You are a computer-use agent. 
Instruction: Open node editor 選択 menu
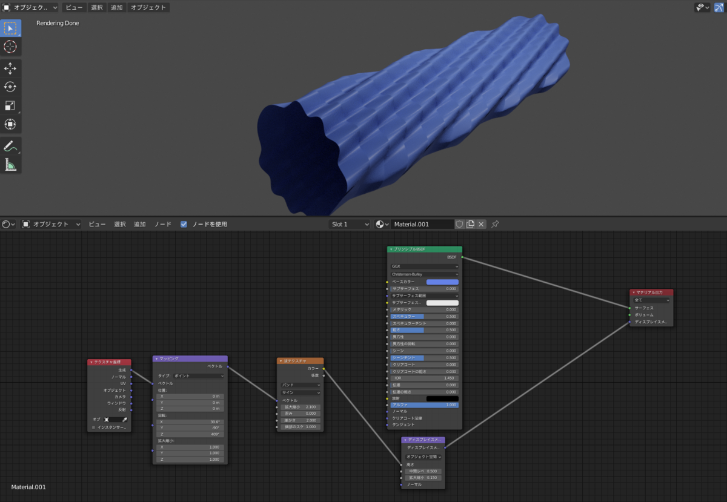tap(120, 224)
